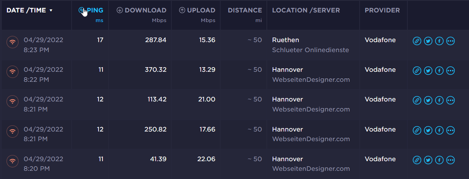
Task: Click upload value 15.36
Action: [208, 40]
